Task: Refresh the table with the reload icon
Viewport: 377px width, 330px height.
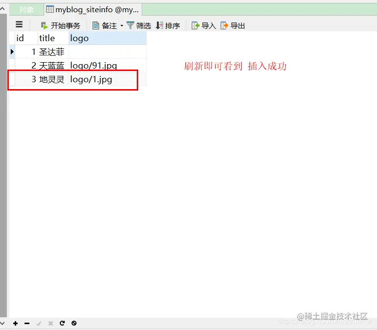Action: tap(62, 323)
